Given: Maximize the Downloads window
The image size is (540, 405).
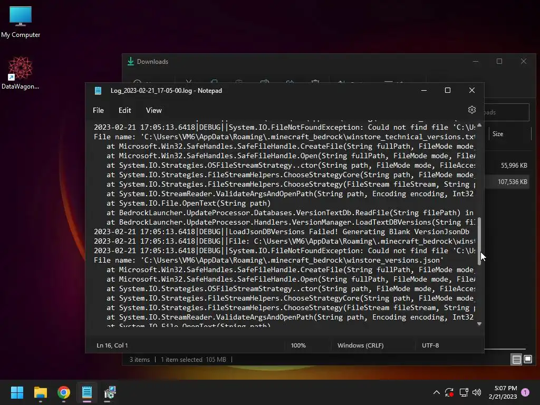Looking at the screenshot, I should pos(499,61).
